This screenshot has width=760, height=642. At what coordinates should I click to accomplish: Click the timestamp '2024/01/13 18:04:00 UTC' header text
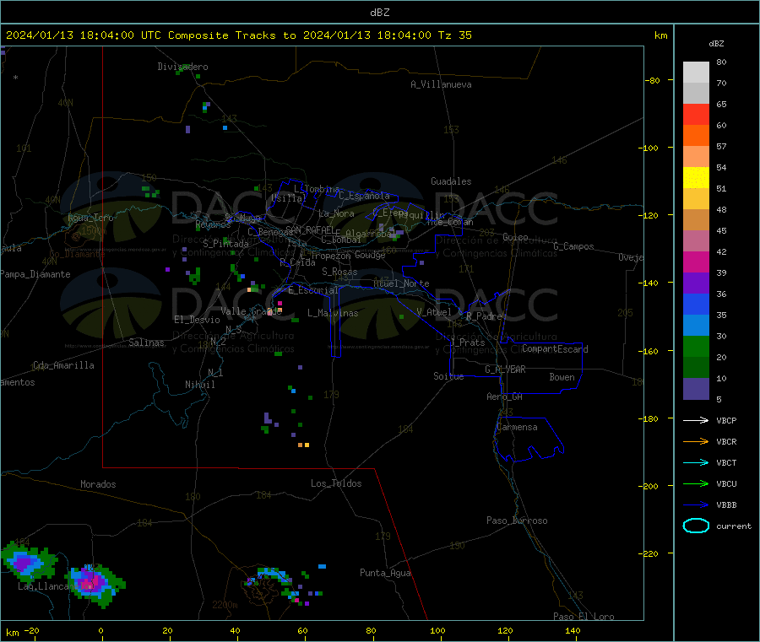click(84, 35)
